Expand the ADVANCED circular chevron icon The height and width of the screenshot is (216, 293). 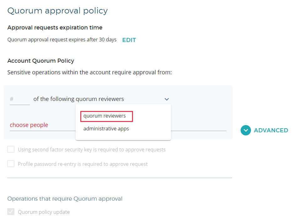[246, 130]
